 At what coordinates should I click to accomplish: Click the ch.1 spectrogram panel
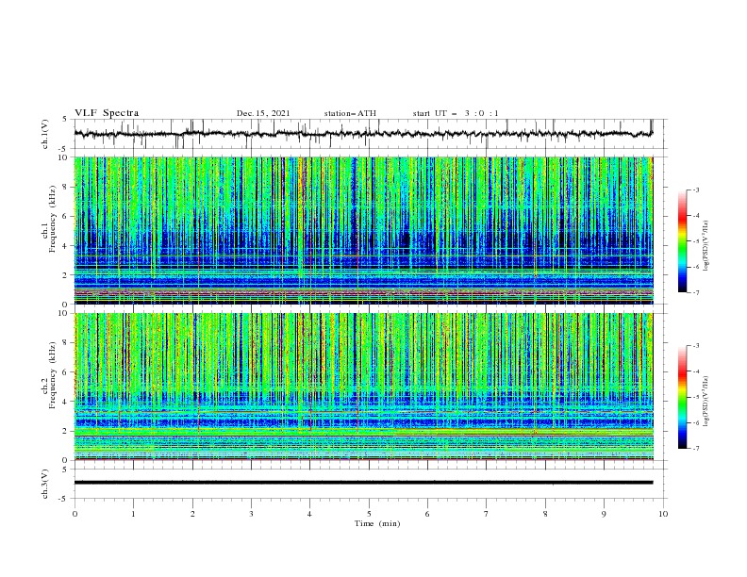pyautogui.click(x=364, y=230)
